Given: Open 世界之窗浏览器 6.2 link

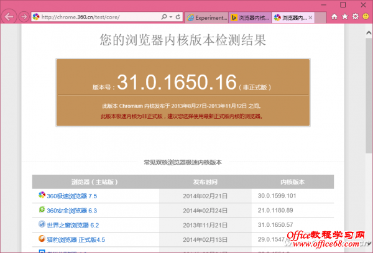Looking at the screenshot, I should 73,225.
